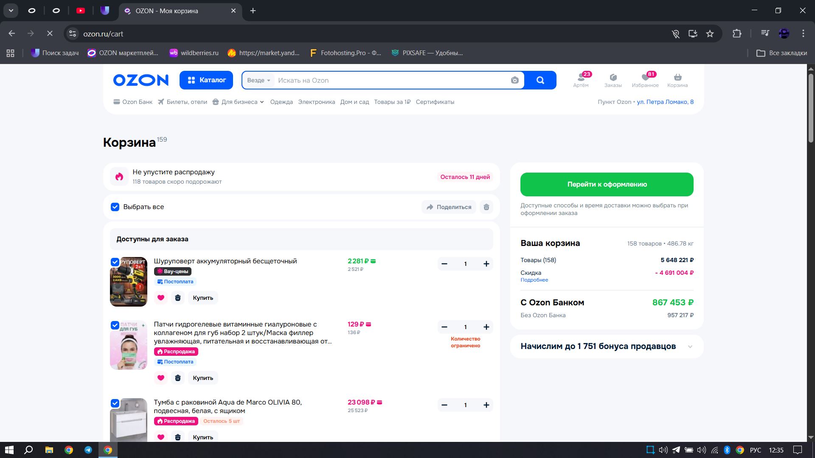Open the Везде search scope dropdown
815x458 pixels.
259,80
